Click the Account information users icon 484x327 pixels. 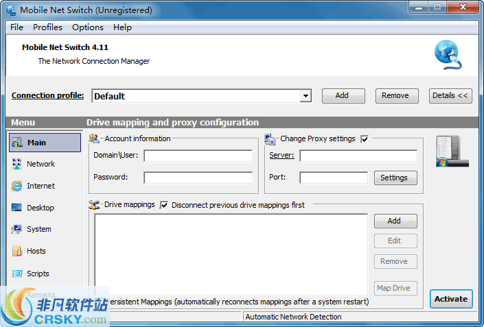click(x=94, y=138)
